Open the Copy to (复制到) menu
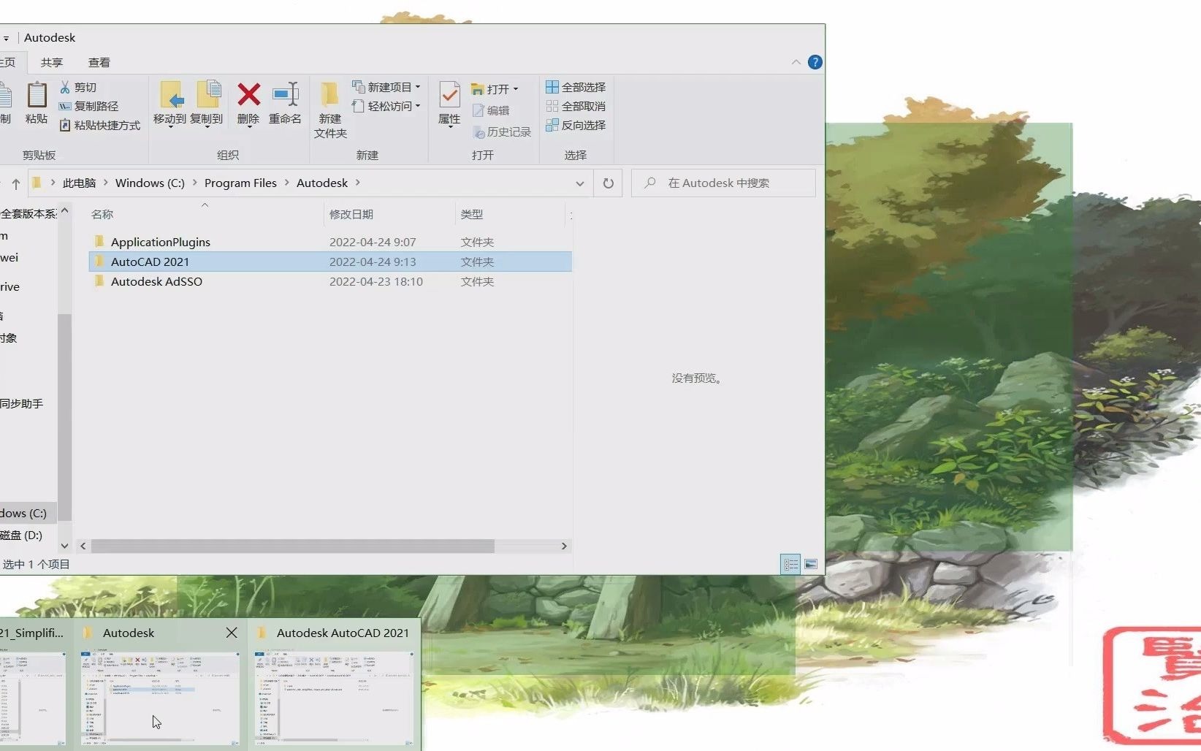 [x=207, y=104]
